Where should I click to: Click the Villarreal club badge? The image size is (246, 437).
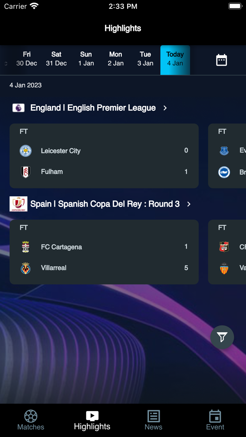coord(26,268)
